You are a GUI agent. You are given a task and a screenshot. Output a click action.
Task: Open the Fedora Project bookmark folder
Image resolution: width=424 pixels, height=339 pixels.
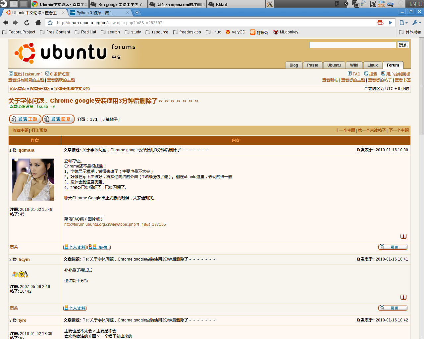pyautogui.click(x=19, y=32)
